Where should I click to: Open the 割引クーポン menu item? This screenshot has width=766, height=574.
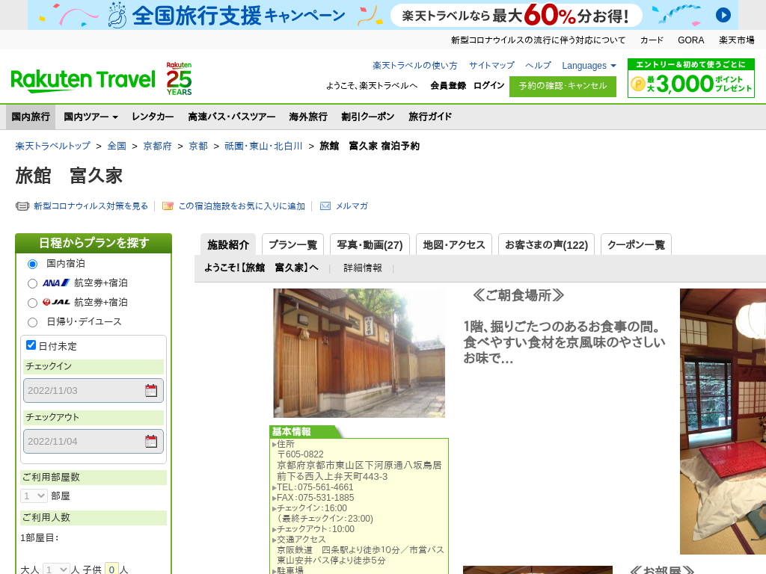tap(368, 117)
